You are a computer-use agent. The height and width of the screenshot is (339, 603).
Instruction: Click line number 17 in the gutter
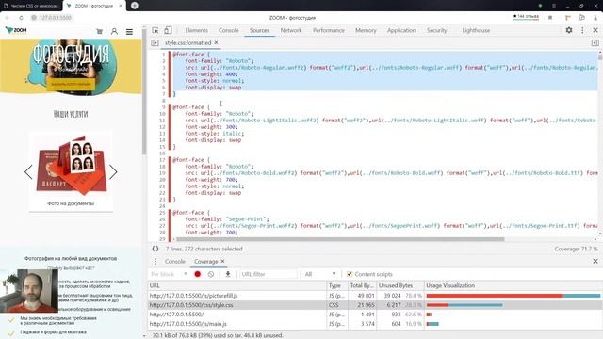[162, 160]
